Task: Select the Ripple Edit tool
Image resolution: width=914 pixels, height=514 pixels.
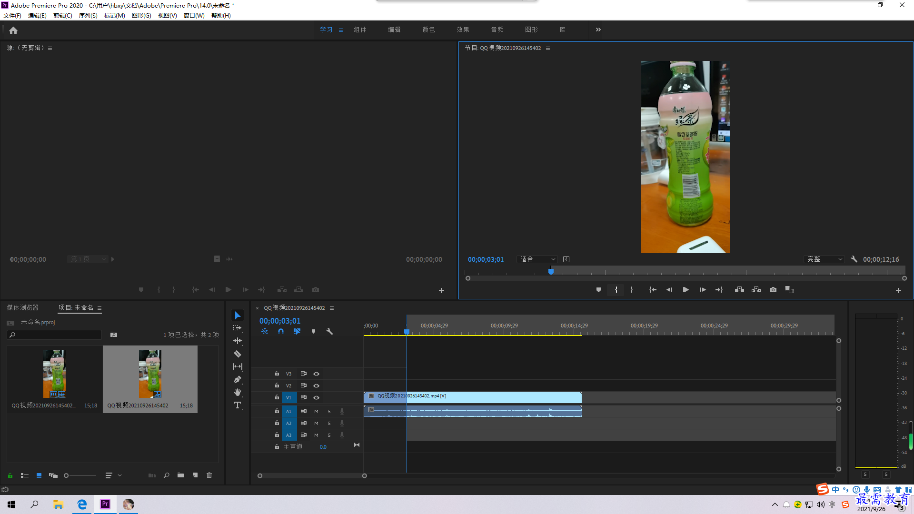Action: point(238,341)
